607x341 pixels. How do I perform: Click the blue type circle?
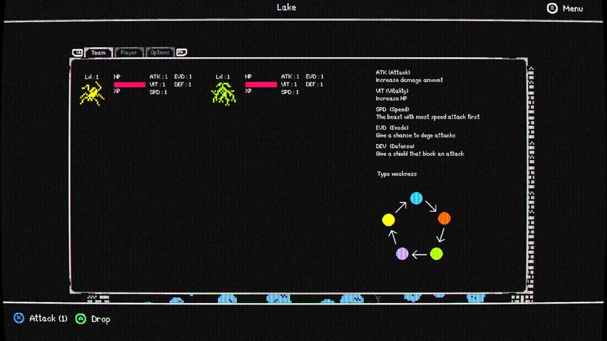click(x=416, y=198)
